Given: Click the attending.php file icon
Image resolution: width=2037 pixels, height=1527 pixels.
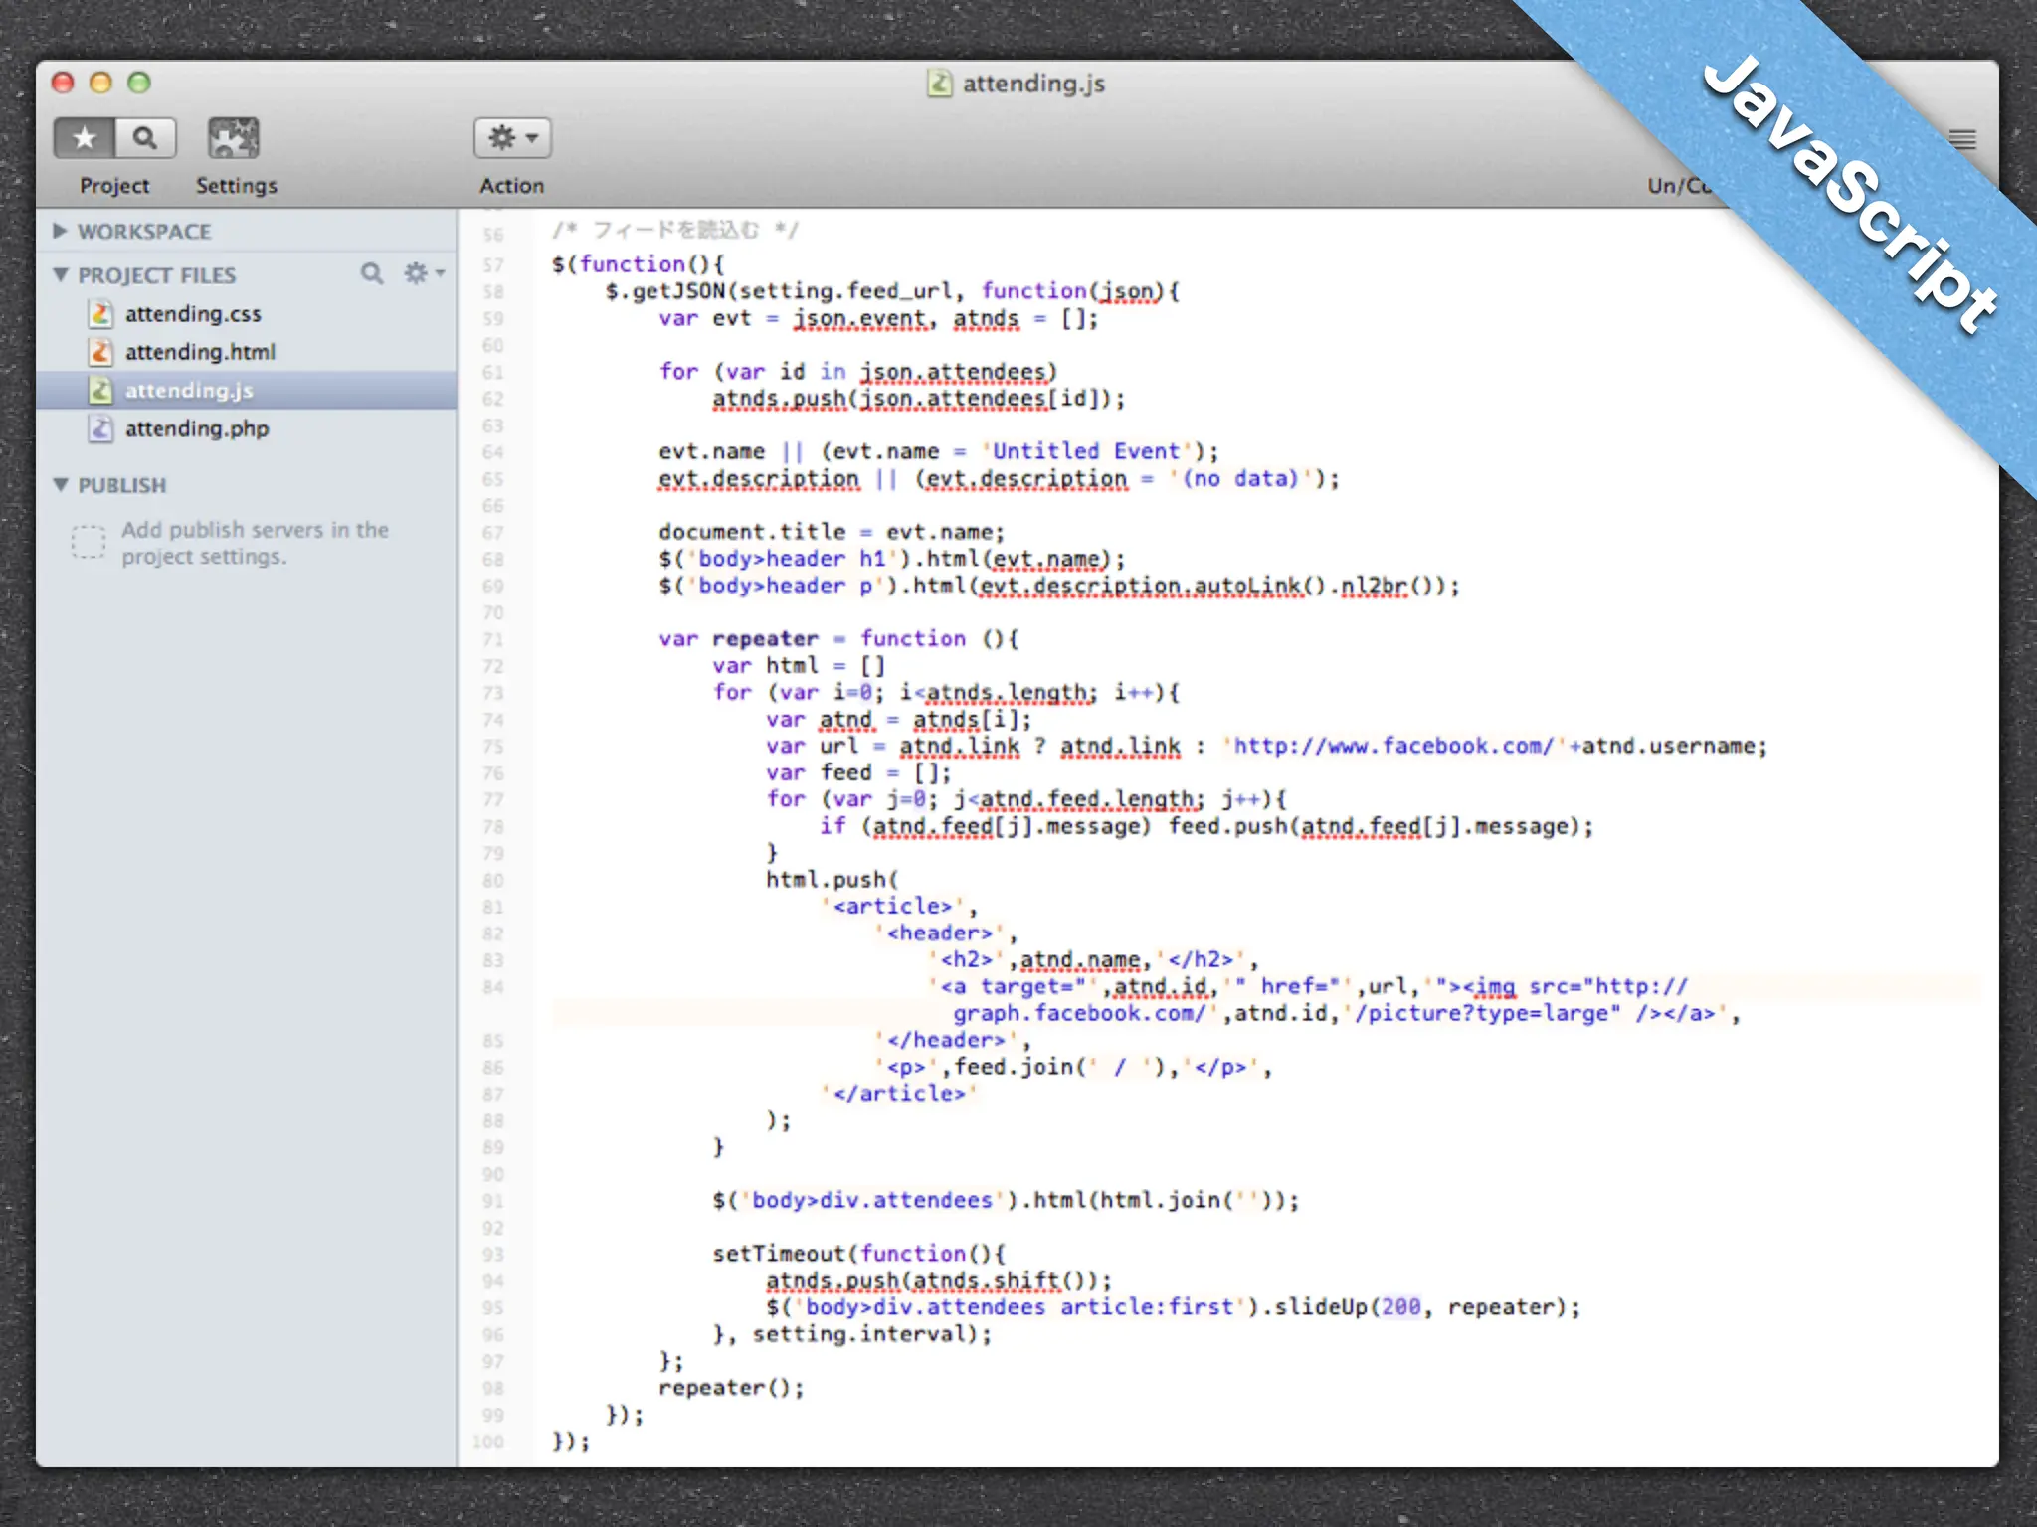Looking at the screenshot, I should [100, 428].
